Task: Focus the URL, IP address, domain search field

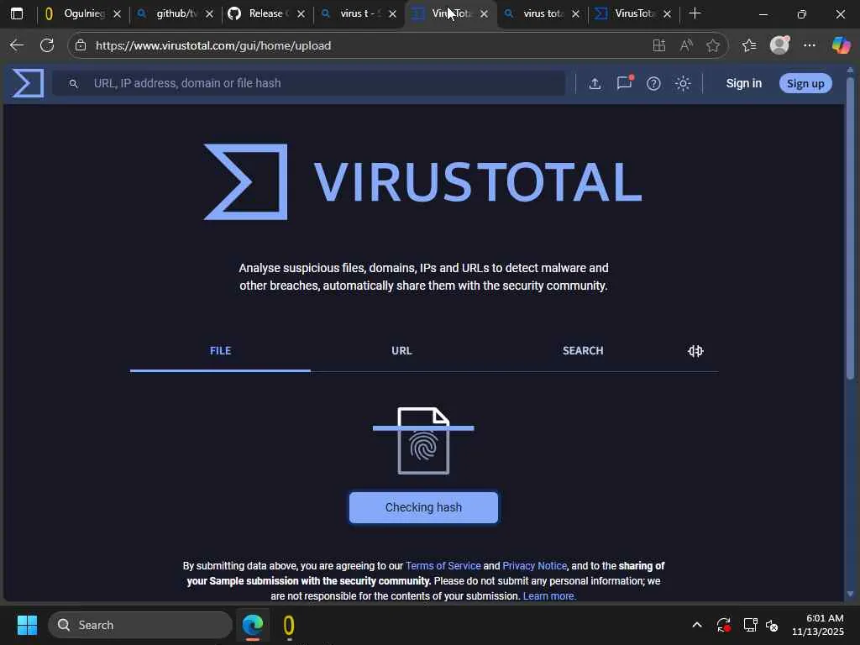Action: point(309,83)
